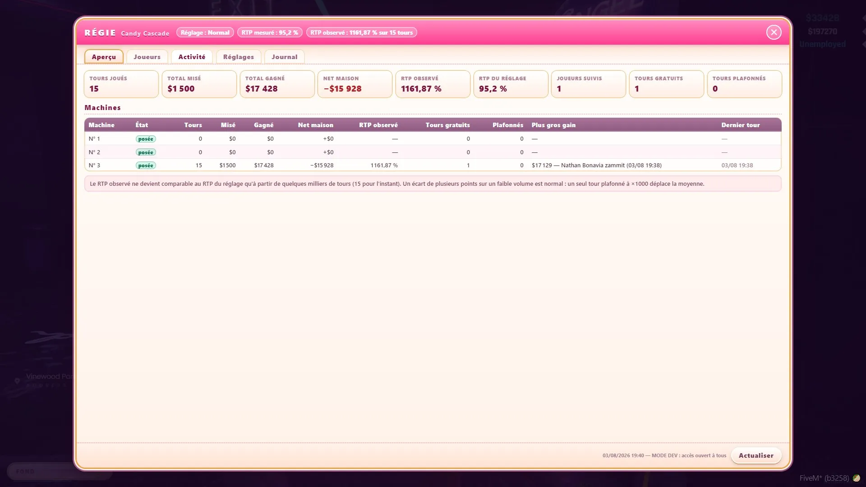
Task: Select machine row N° 1
Action: 433,138
